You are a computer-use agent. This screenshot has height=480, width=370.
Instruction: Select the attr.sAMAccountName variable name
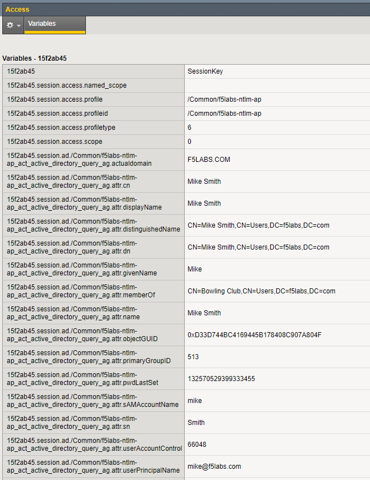(93, 401)
